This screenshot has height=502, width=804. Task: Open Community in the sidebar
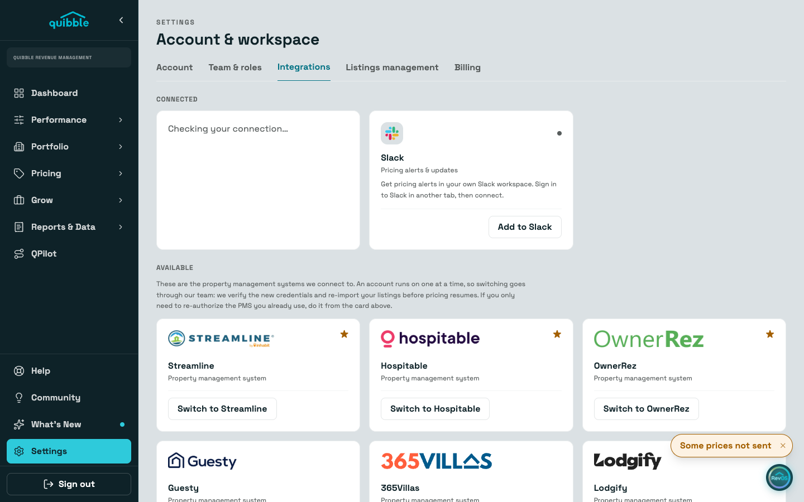point(69,398)
